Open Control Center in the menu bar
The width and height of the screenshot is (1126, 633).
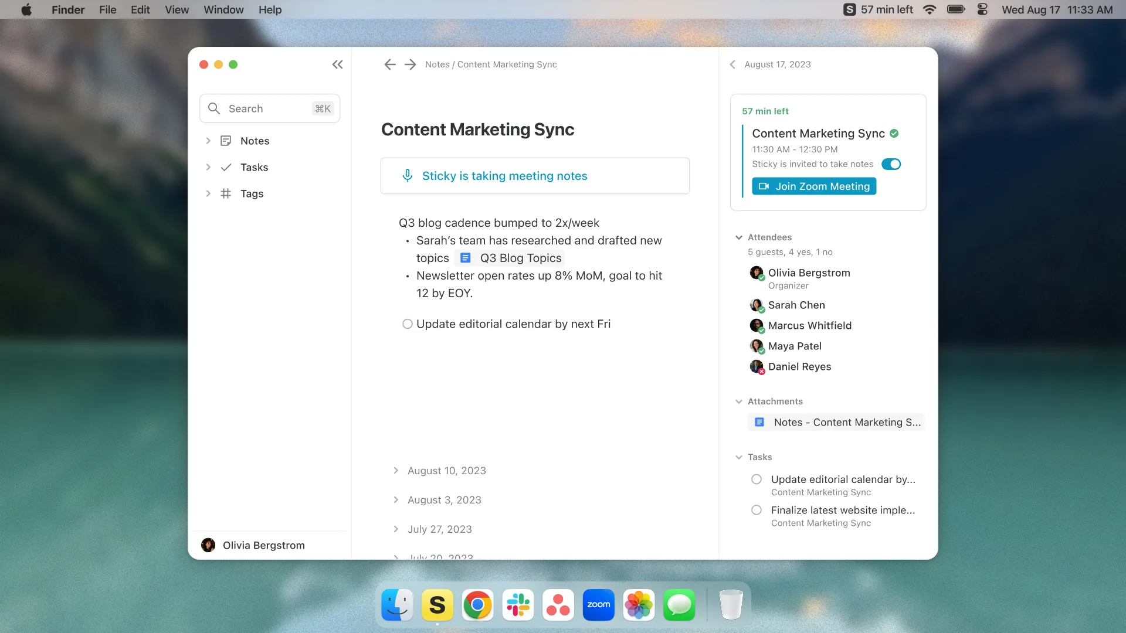983,9
